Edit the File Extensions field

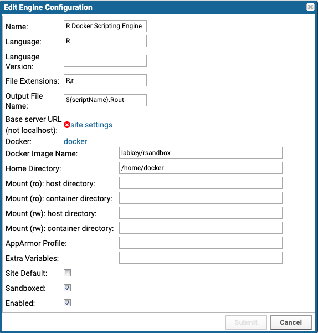[105, 80]
